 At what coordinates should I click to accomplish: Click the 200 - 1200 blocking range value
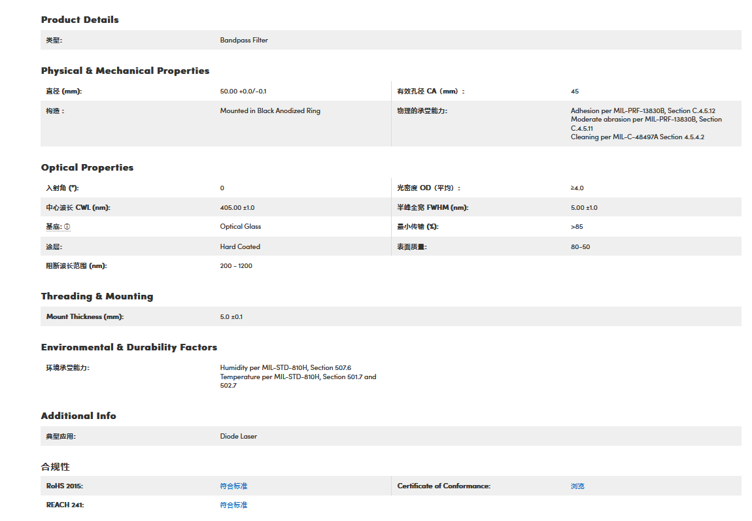tap(236, 265)
